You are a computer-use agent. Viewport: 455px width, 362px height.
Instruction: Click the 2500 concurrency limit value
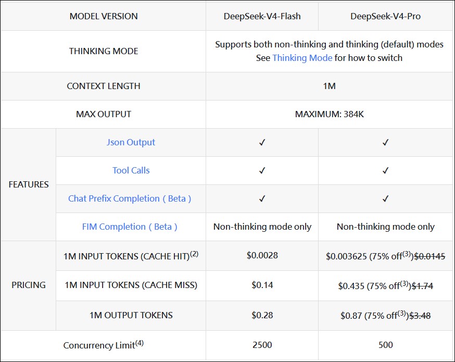coord(262,345)
